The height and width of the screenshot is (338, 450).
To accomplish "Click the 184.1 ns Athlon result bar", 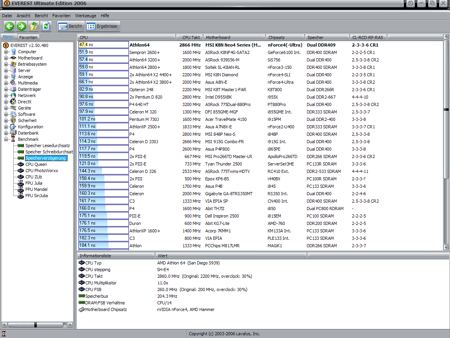I will click(103, 245).
